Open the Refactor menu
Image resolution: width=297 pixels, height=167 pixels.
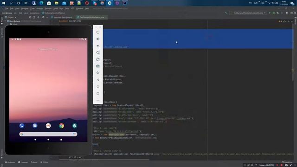tap(48, 8)
